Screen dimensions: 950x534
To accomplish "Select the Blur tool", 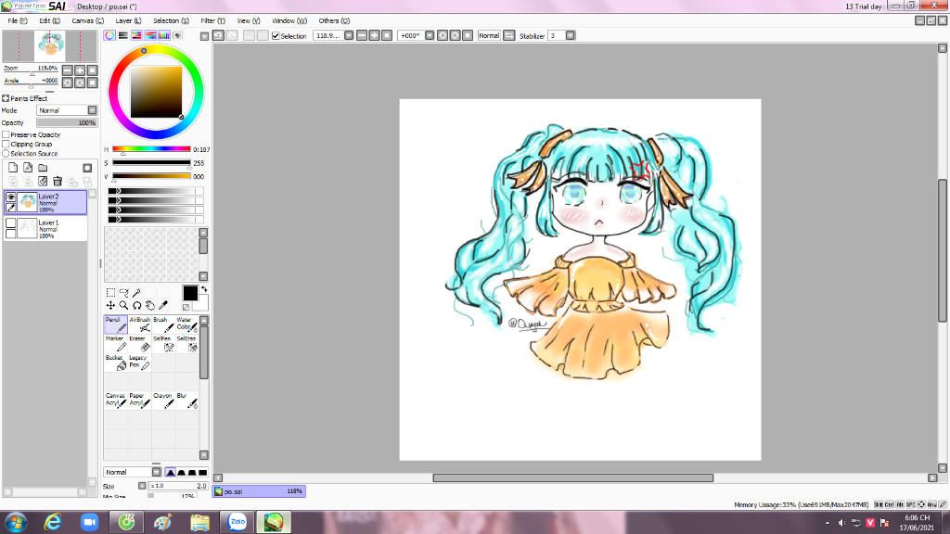I will pos(186,400).
